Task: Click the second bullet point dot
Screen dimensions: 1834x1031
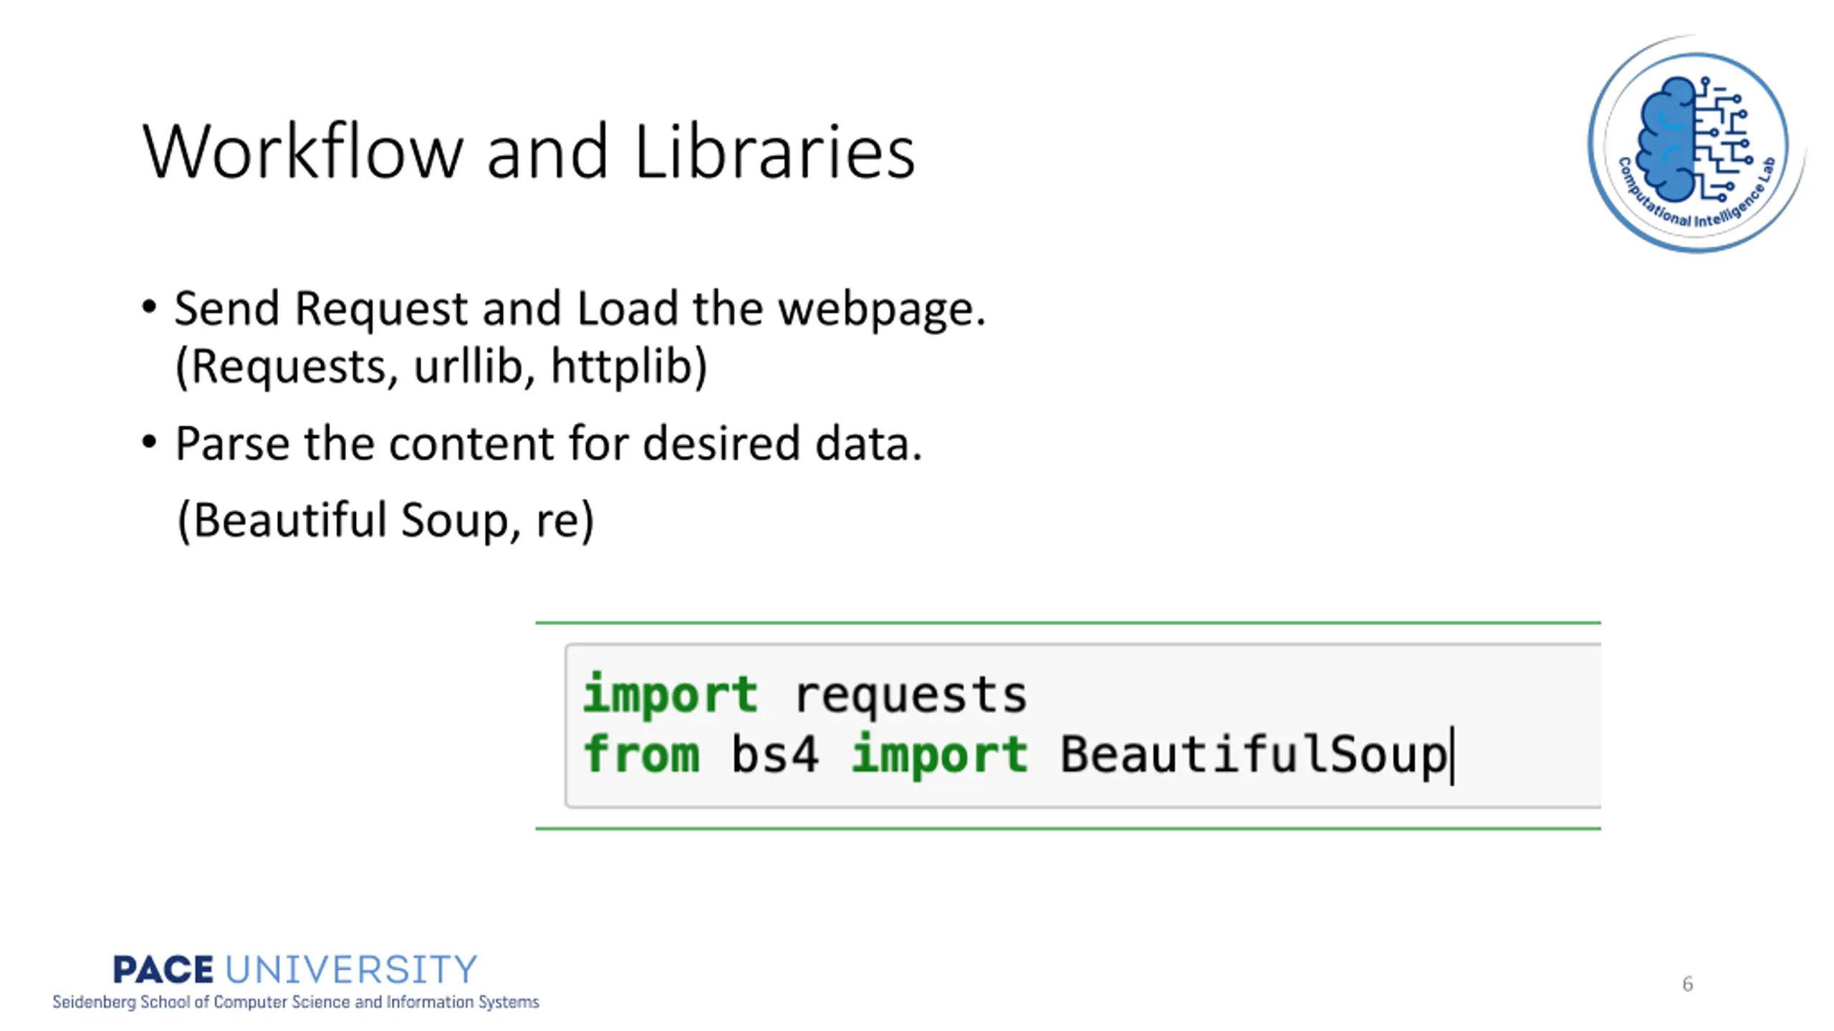Action: coord(149,442)
